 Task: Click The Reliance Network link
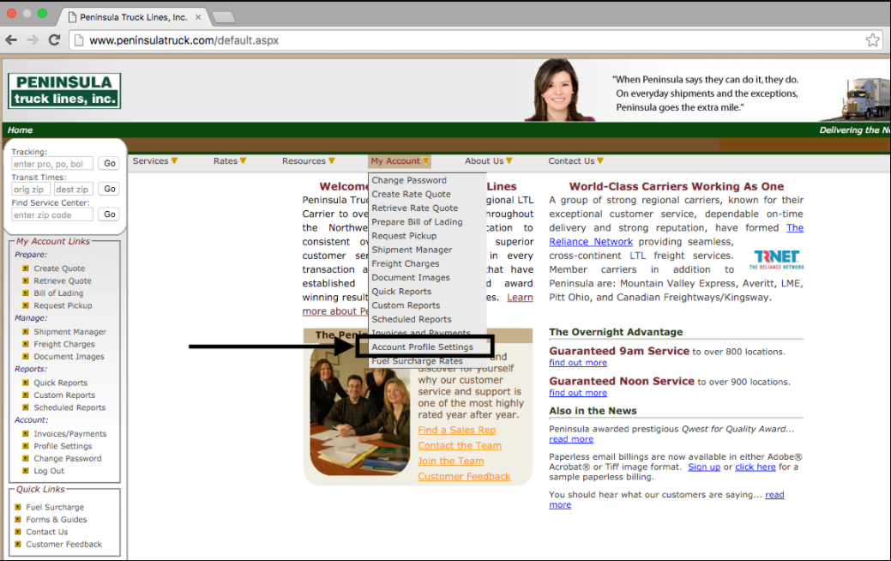pyautogui.click(x=591, y=242)
